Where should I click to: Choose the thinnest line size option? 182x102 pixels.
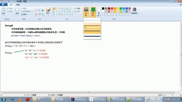click(x=92, y=20)
